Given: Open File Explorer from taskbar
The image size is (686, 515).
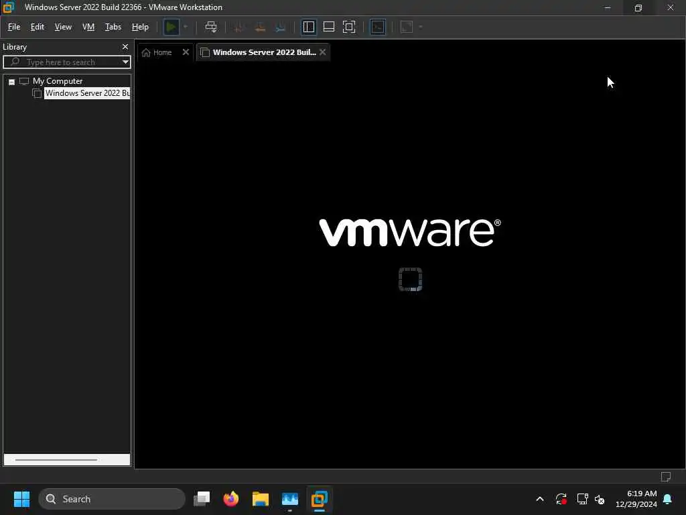Looking at the screenshot, I should [261, 499].
